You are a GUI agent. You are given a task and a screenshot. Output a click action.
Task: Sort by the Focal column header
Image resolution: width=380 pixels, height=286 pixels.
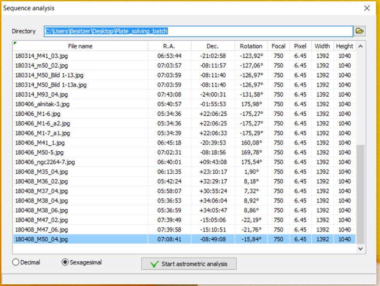[x=279, y=46]
